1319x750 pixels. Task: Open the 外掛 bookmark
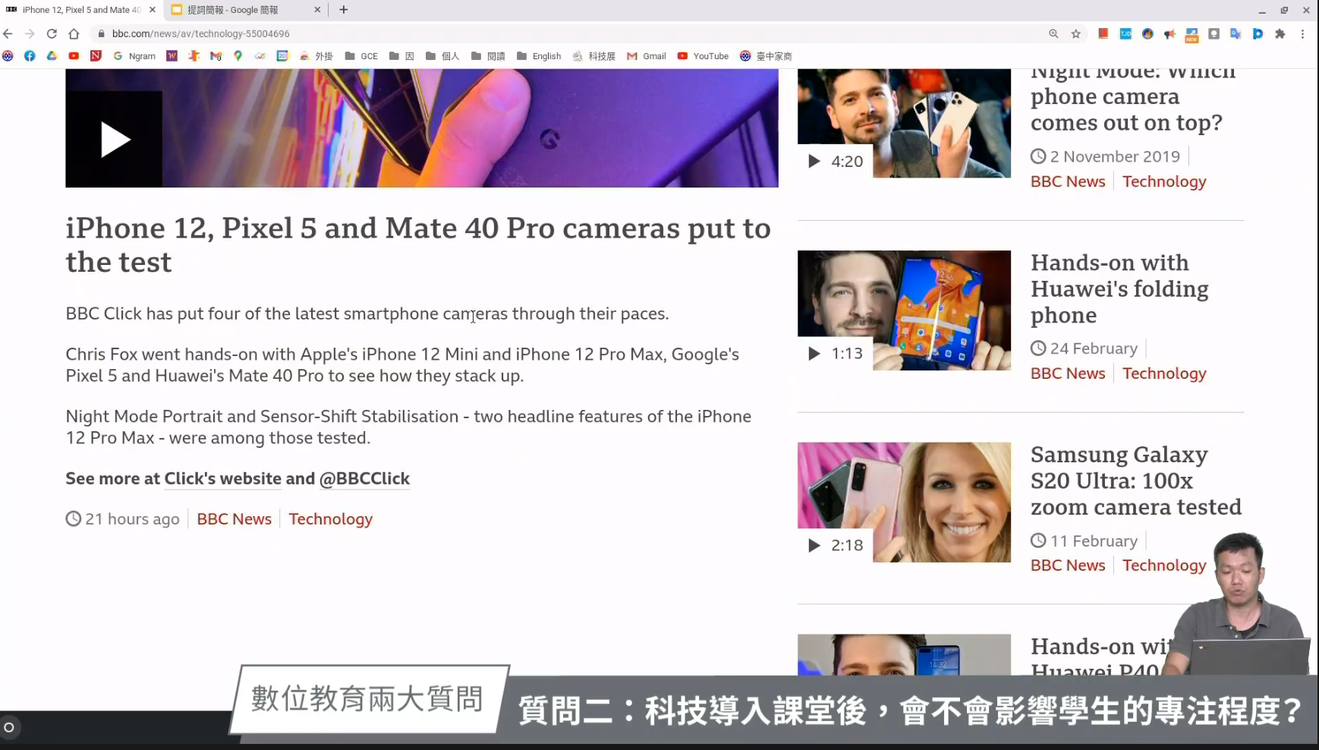coord(316,56)
